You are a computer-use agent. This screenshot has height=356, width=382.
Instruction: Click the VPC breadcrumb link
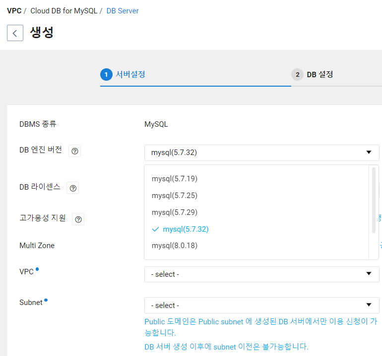pos(14,11)
